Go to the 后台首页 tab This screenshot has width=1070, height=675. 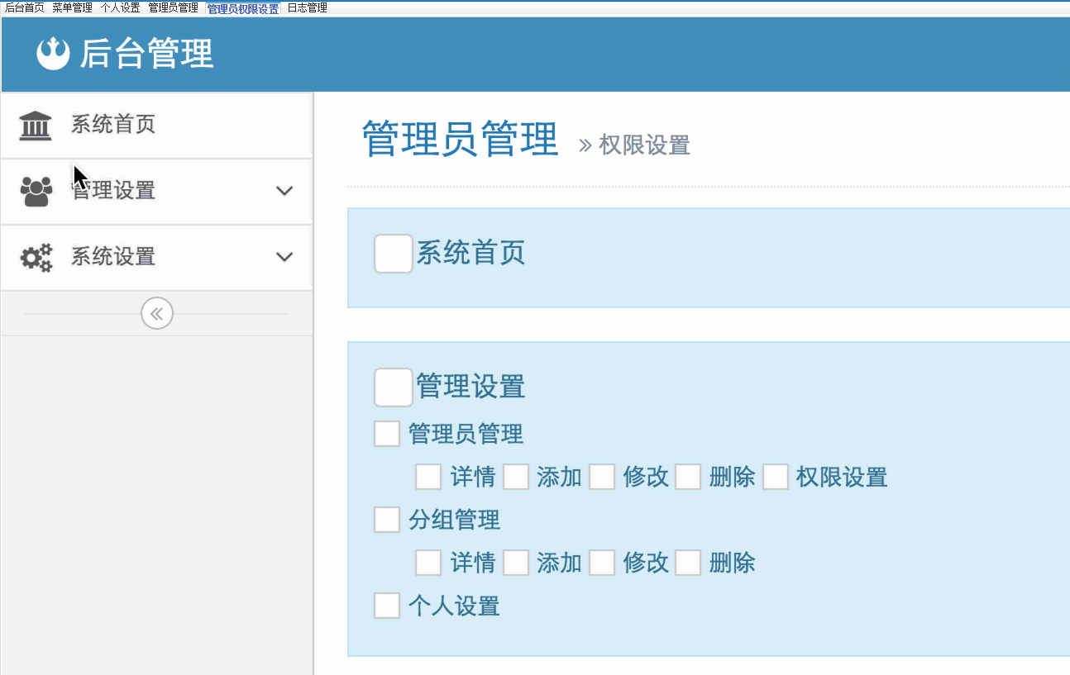pyautogui.click(x=25, y=8)
